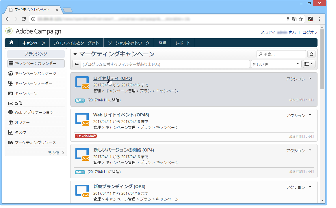Image resolution: width=336 pixels, height=208 pixels.
Task: Click the ログオフ link
Action: tap(310, 32)
